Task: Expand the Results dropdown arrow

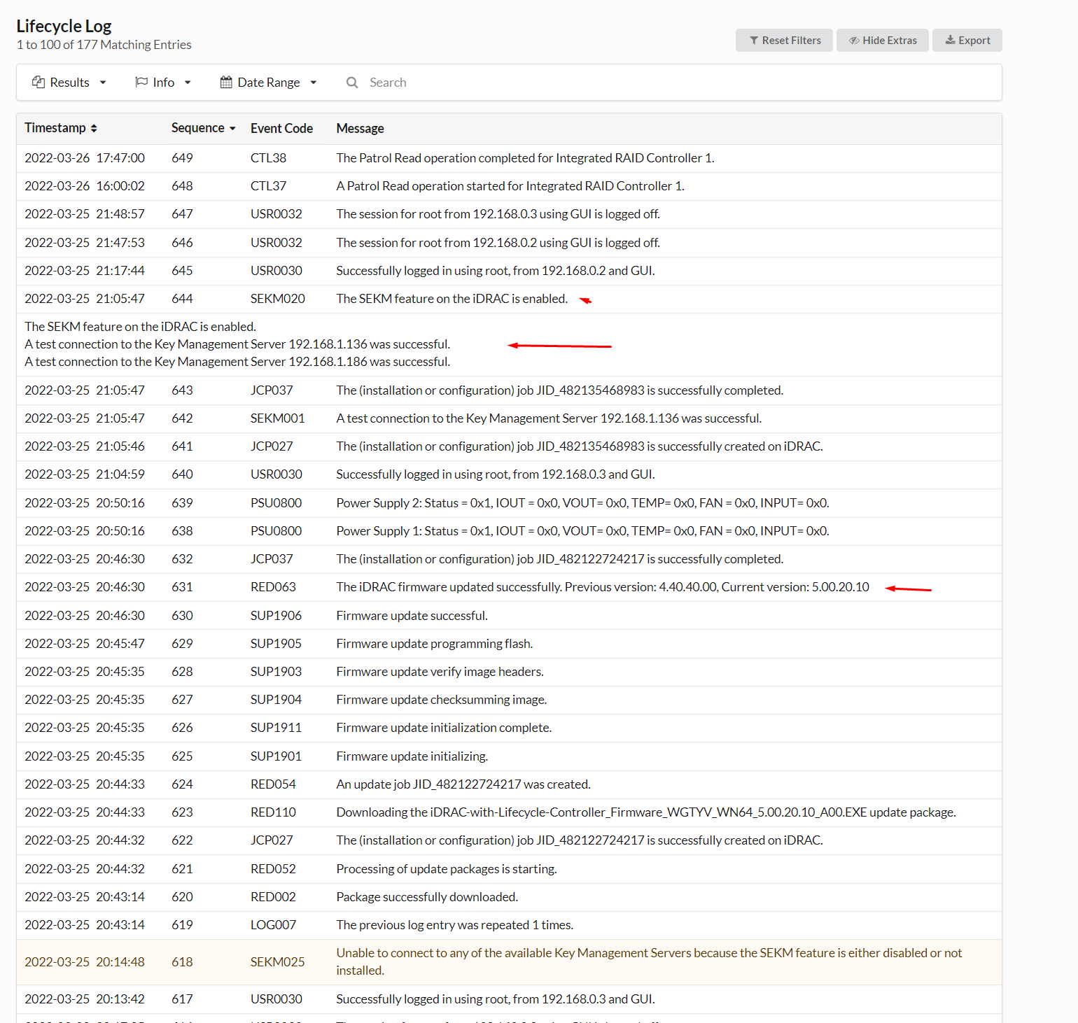Action: pos(103,83)
